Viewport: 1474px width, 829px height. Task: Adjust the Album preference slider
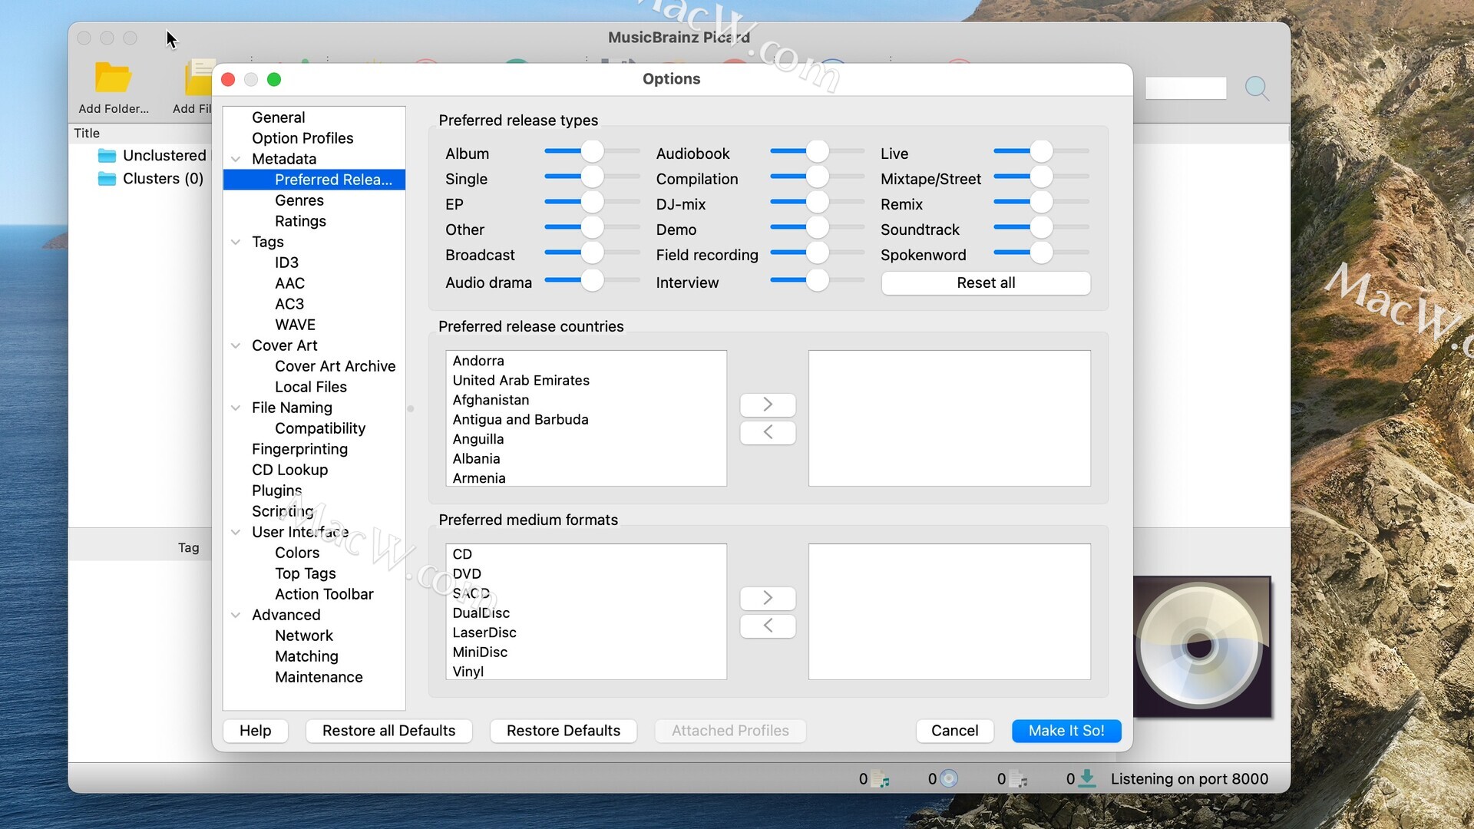point(592,151)
